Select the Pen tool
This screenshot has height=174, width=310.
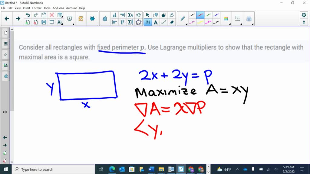click(183, 18)
